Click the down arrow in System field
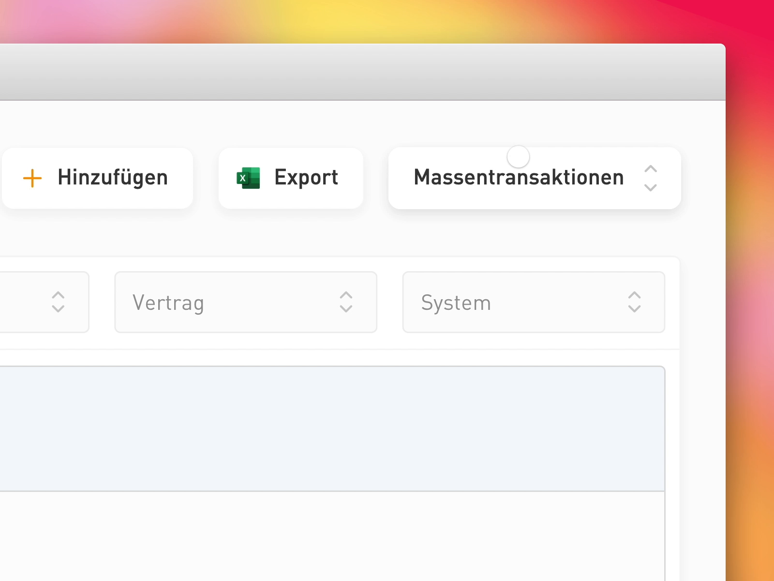The width and height of the screenshot is (774, 581). (634, 309)
